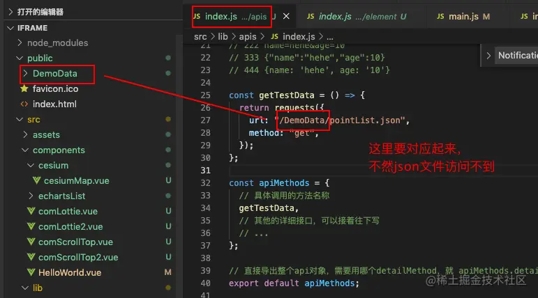Viewport: 538px width, 298px height.
Task: Click line number 31 in gutter
Action: tap(206, 171)
